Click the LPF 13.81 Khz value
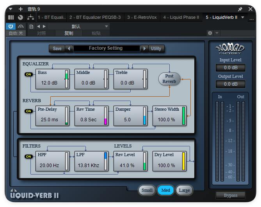The image size is (261, 207). point(89,165)
